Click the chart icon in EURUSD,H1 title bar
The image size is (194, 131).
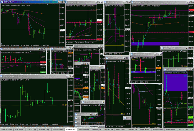tap(1, 76)
